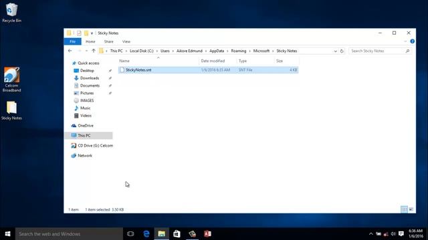This screenshot has height=240, width=428.
Task: Open Network in the navigation pane
Action: click(85, 155)
